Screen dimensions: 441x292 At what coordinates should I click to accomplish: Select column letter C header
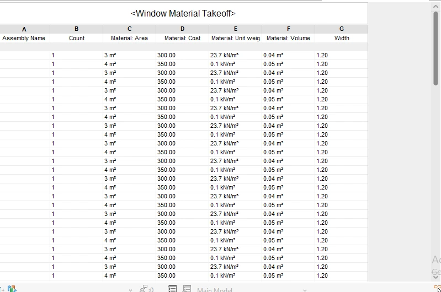tap(129, 29)
